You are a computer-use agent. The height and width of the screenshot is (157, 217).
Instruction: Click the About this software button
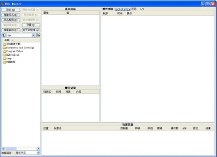tap(31, 30)
